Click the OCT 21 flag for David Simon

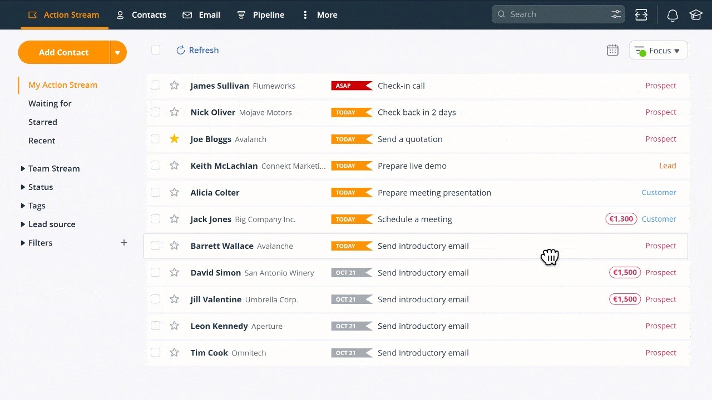pos(352,272)
